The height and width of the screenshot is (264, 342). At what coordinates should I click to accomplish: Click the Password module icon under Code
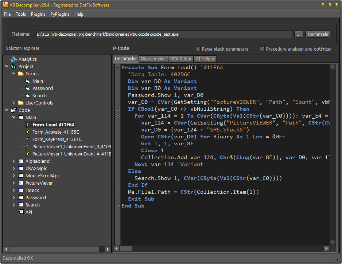click(21, 198)
